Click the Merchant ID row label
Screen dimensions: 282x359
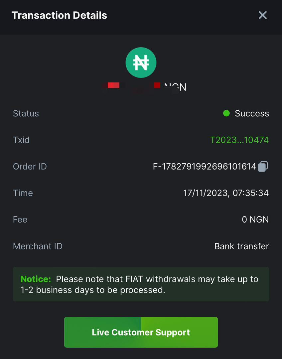[38, 246]
